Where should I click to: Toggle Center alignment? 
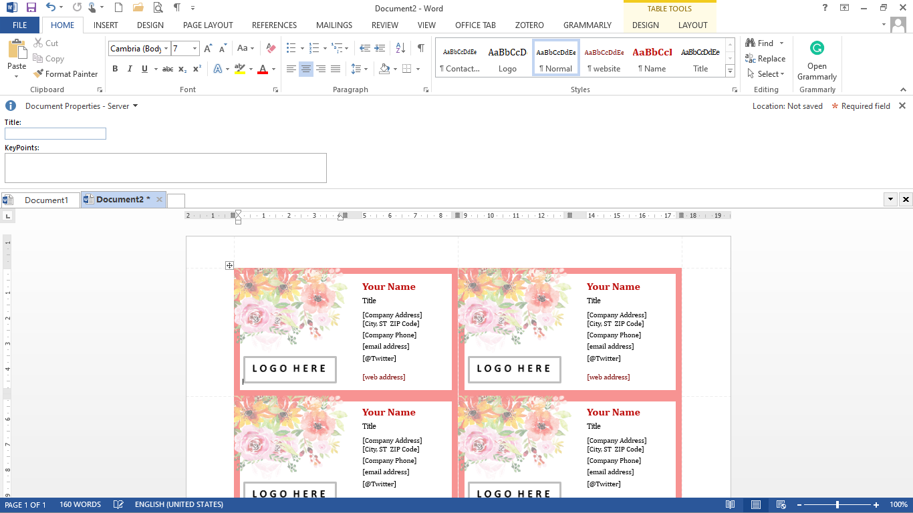(305, 68)
